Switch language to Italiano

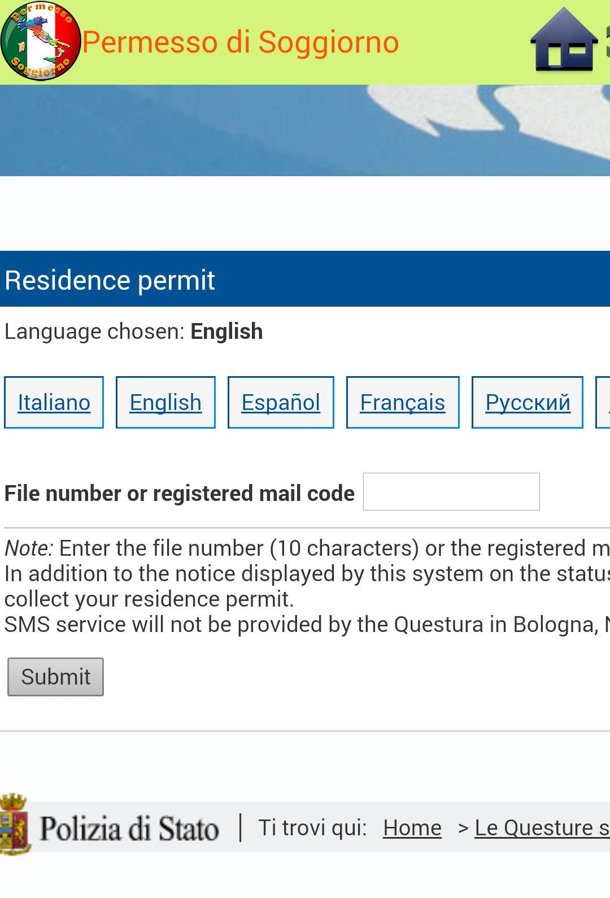click(x=54, y=403)
